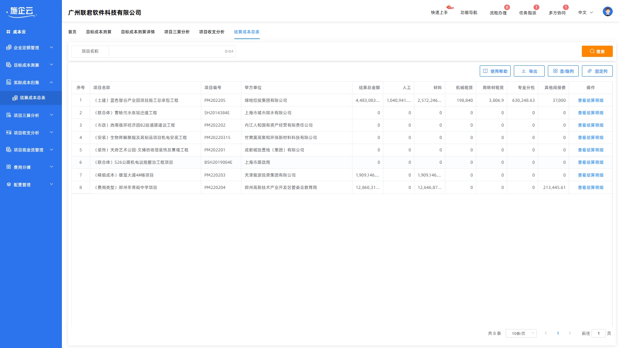Open 多方协同 in top navigation
The width and height of the screenshot is (619, 348).
coord(557,13)
